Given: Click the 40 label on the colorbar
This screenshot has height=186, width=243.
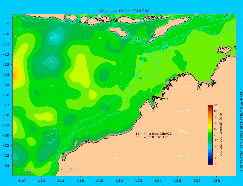Looking at the screenshot, I should click(215, 111).
